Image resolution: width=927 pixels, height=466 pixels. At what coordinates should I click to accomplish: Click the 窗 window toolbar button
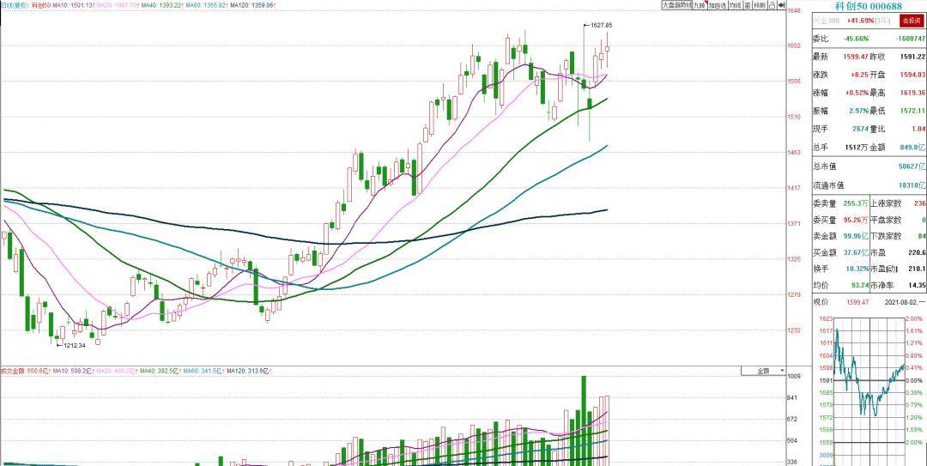(x=748, y=5)
